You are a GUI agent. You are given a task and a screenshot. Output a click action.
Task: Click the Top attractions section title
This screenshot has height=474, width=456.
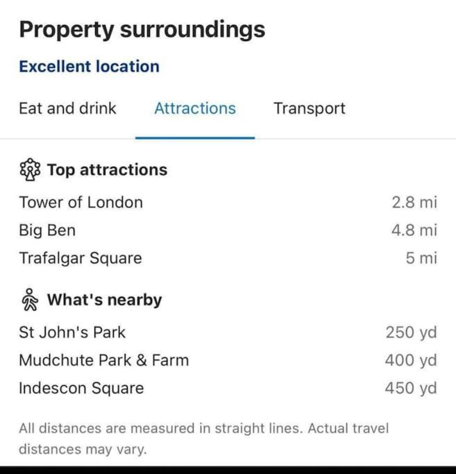coord(107,169)
